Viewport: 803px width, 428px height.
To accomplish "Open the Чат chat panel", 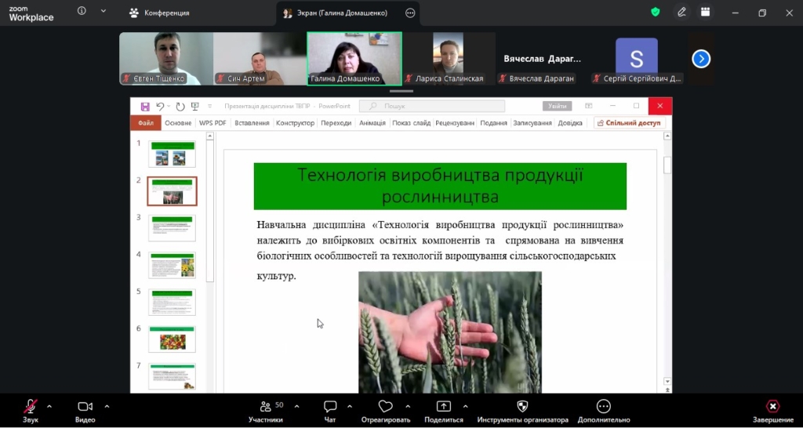I will point(330,407).
